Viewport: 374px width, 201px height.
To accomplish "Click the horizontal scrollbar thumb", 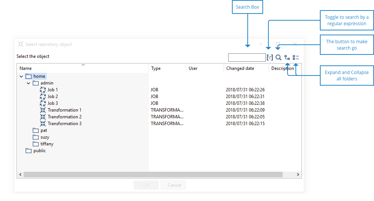I will pyautogui.click(x=153, y=175).
